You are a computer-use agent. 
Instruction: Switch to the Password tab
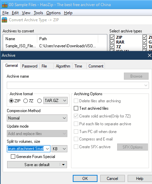(x=30, y=66)
